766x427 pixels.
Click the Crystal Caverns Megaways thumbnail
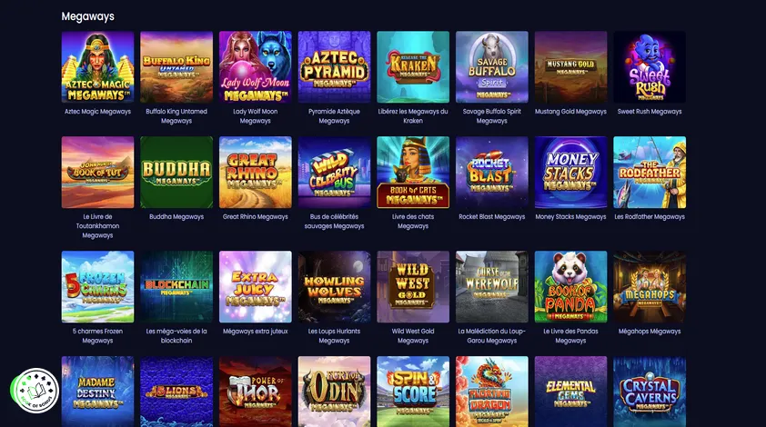click(x=650, y=392)
